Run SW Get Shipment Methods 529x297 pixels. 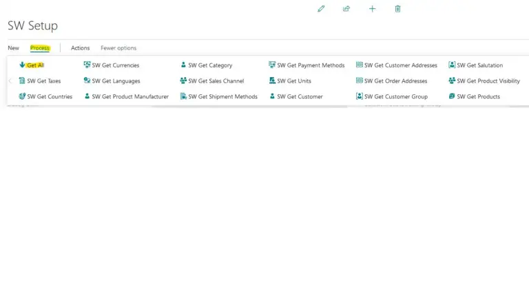click(x=222, y=97)
